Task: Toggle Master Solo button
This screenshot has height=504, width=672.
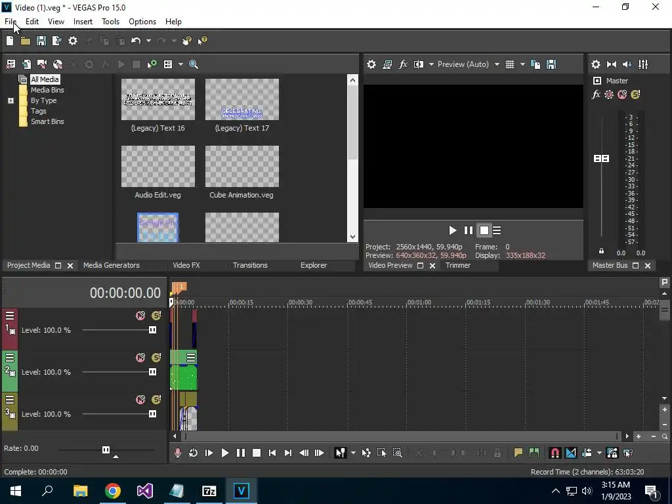Action: tap(635, 94)
